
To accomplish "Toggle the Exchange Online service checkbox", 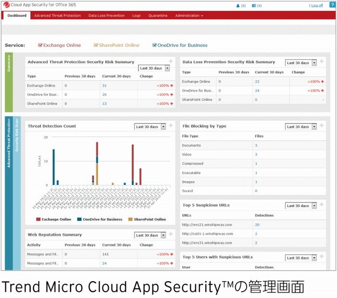I will [40, 45].
